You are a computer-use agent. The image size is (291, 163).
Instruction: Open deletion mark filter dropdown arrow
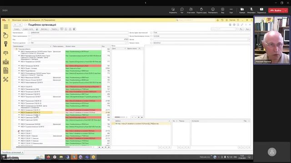point(127,43)
